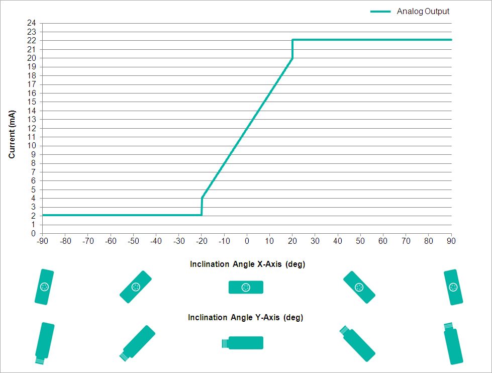This screenshot has width=492, height=373.
Task: Click the 80 label on the angle axis
Action: pos(429,241)
